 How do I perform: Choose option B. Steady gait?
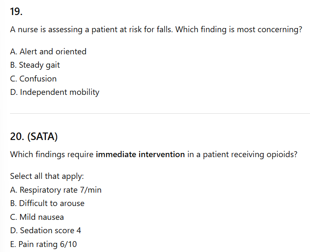tap(35, 65)
